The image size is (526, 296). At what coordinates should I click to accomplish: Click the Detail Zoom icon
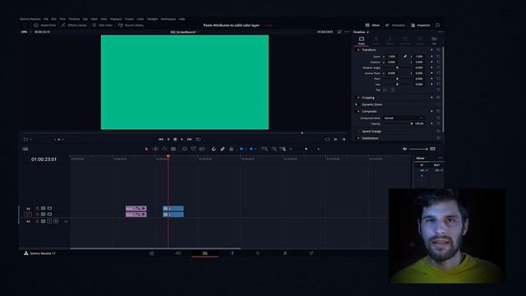(x=274, y=149)
